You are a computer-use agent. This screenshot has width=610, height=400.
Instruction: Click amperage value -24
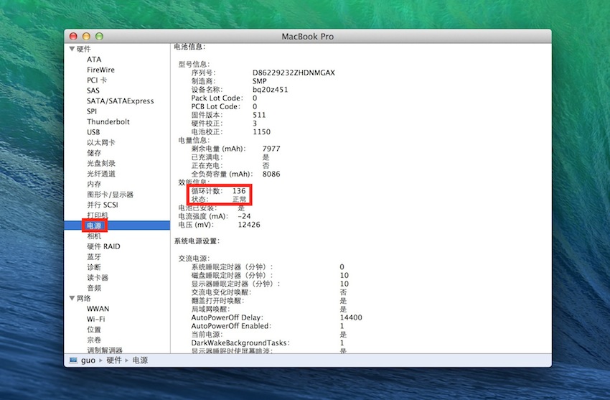pos(244,216)
